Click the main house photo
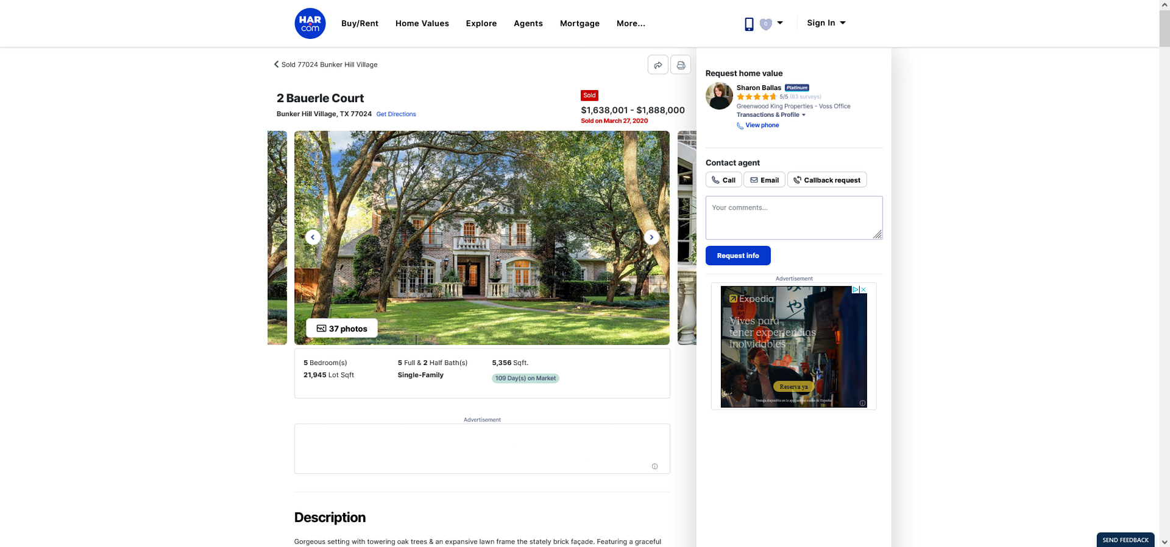 tap(482, 238)
